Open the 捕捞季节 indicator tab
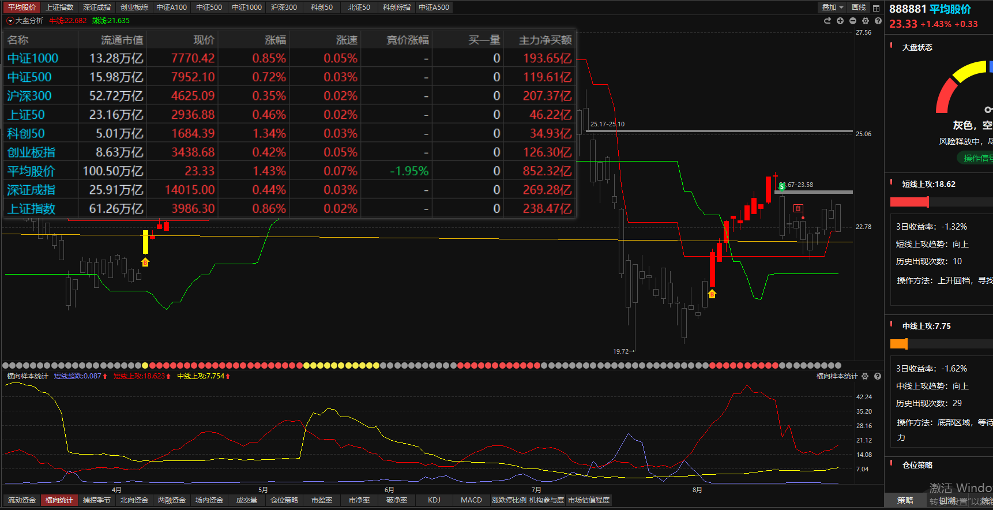Viewport: 993px width, 510px height. coord(97,500)
